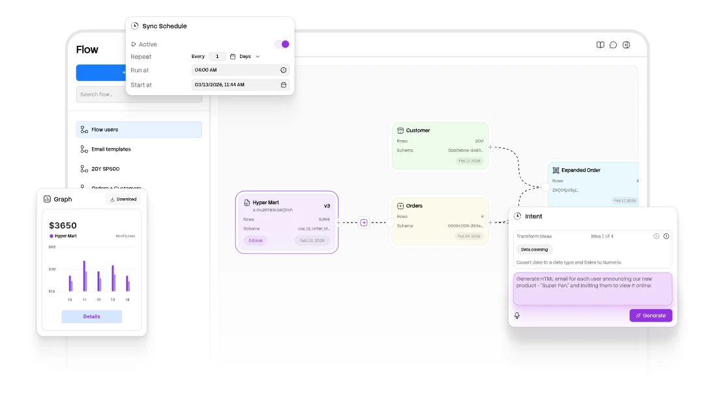Viewport: 701px width, 407px height.
Task: Click the Intent panel header icon
Action: 518,216
